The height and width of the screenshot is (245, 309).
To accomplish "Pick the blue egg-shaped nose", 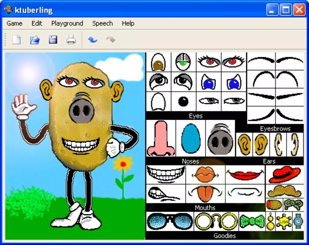I will 191,138.
